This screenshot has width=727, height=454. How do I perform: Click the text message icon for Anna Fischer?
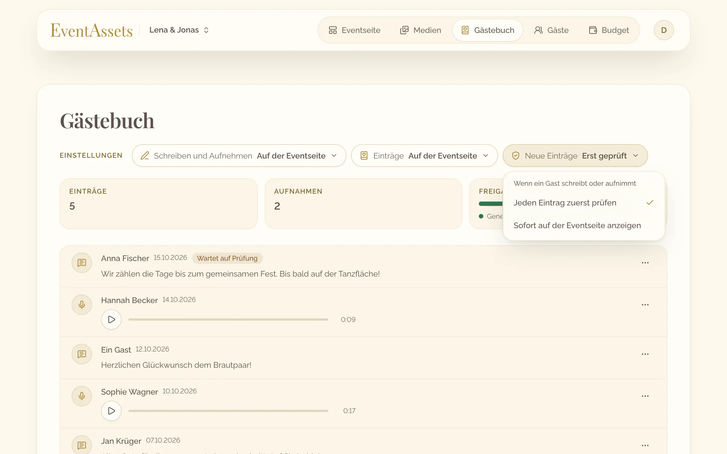[x=82, y=263]
